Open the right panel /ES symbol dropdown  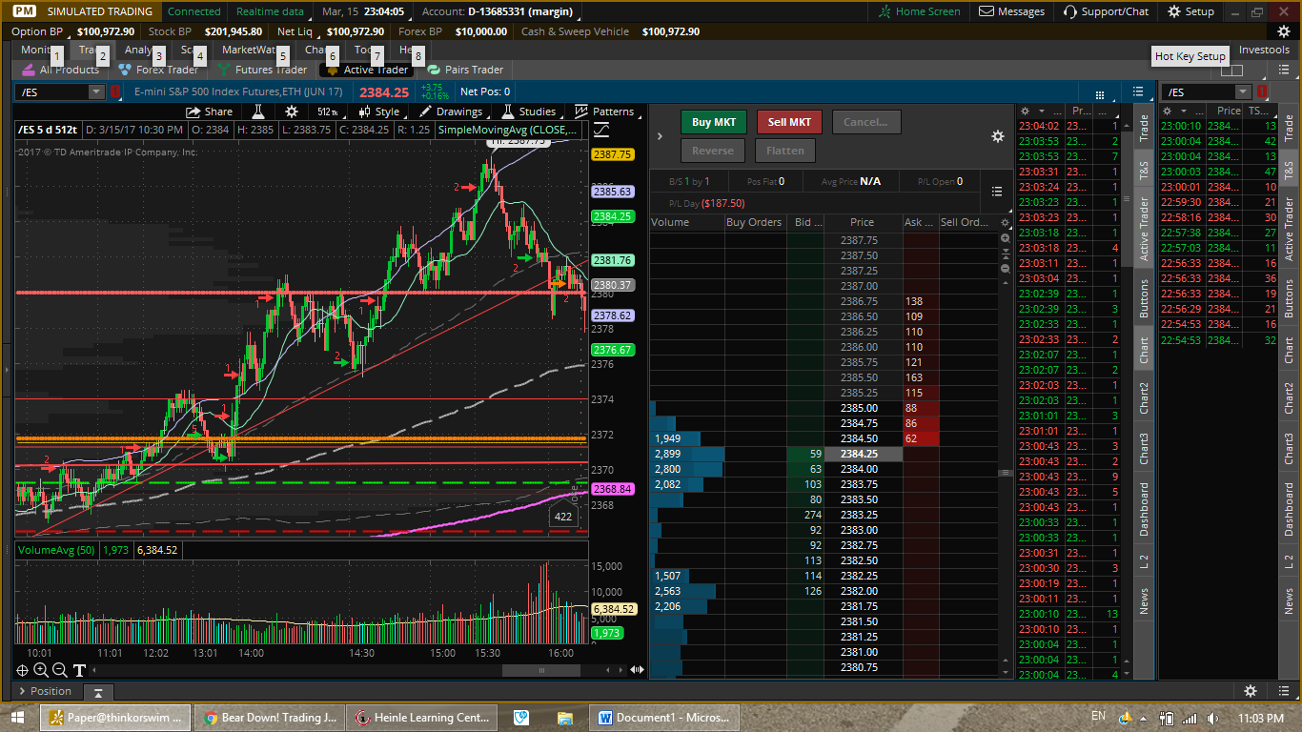1243,91
